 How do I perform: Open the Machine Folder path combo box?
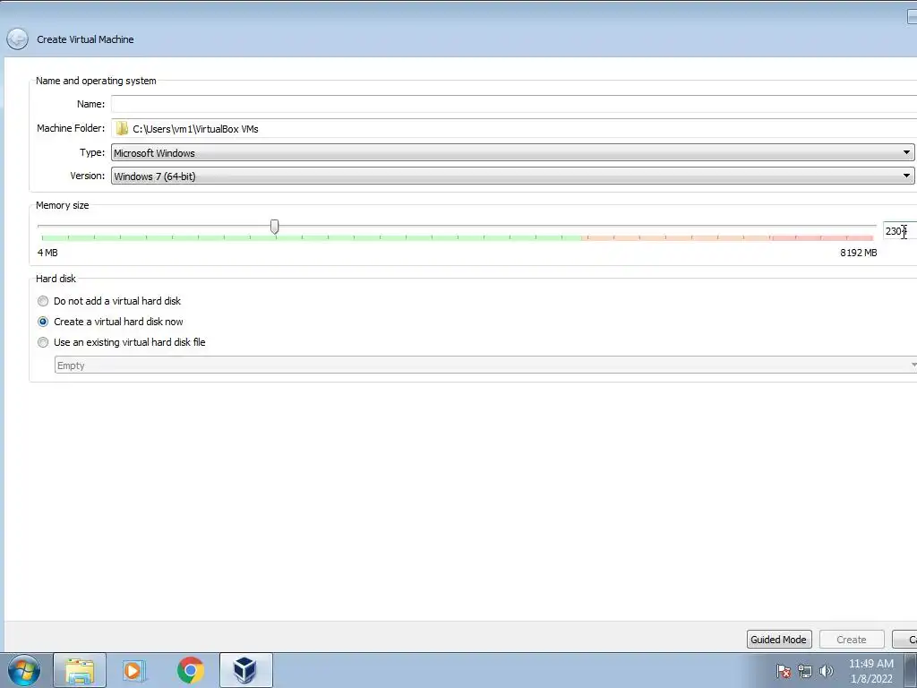514,129
